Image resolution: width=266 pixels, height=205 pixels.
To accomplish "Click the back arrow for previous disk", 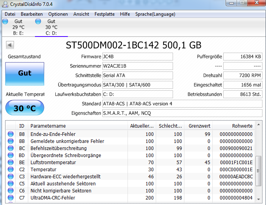I will (10, 45).
